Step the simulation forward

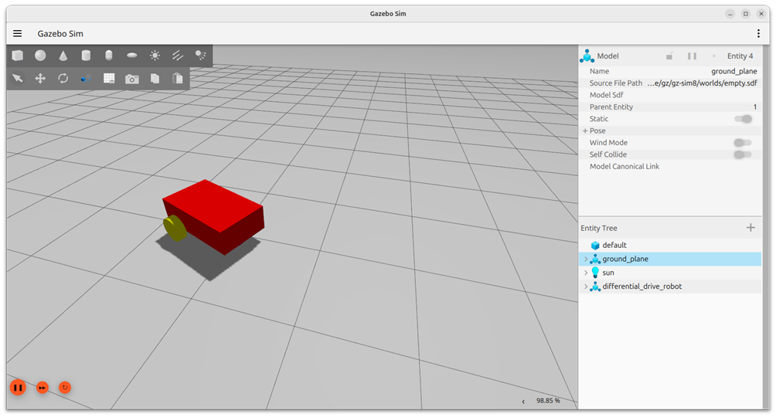click(x=42, y=388)
